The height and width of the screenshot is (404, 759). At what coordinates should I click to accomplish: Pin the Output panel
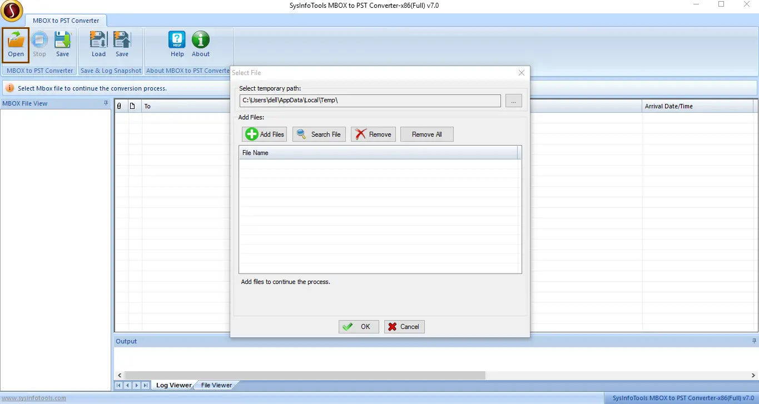(754, 341)
